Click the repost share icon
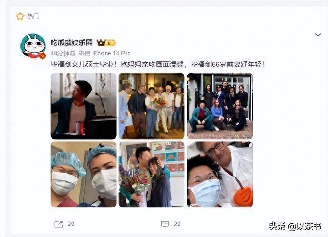Image resolution: width=328 pixels, height=237 pixels. click(x=58, y=224)
